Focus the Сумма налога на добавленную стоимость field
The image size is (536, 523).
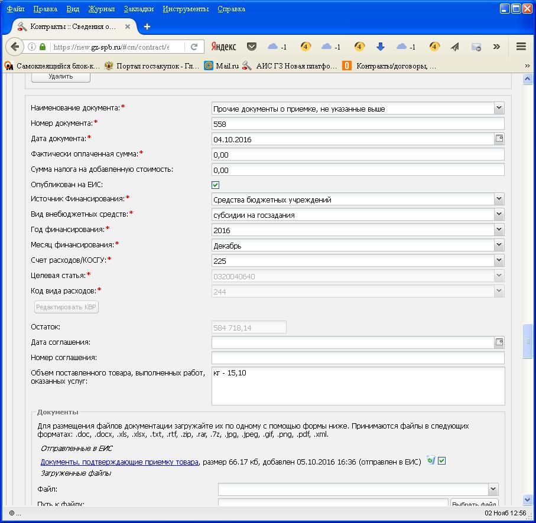coord(358,169)
